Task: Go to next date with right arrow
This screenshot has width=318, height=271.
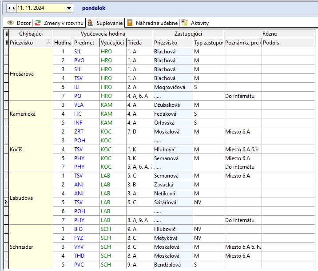Action: point(13,8)
